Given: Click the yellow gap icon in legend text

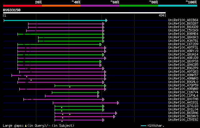Looking at the screenshot, I should click(x=26, y=126).
